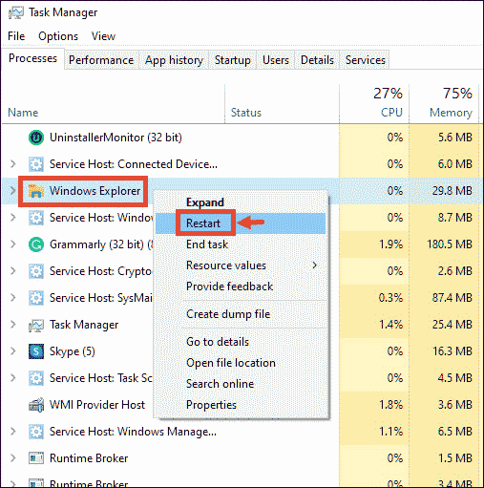Click the Task Manager process row icon
Image resolution: width=484 pixels, height=488 pixels.
click(36, 325)
